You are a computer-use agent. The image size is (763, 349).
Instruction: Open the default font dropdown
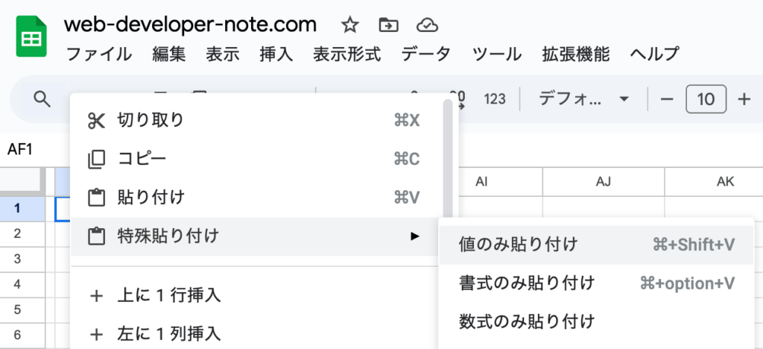point(584,98)
